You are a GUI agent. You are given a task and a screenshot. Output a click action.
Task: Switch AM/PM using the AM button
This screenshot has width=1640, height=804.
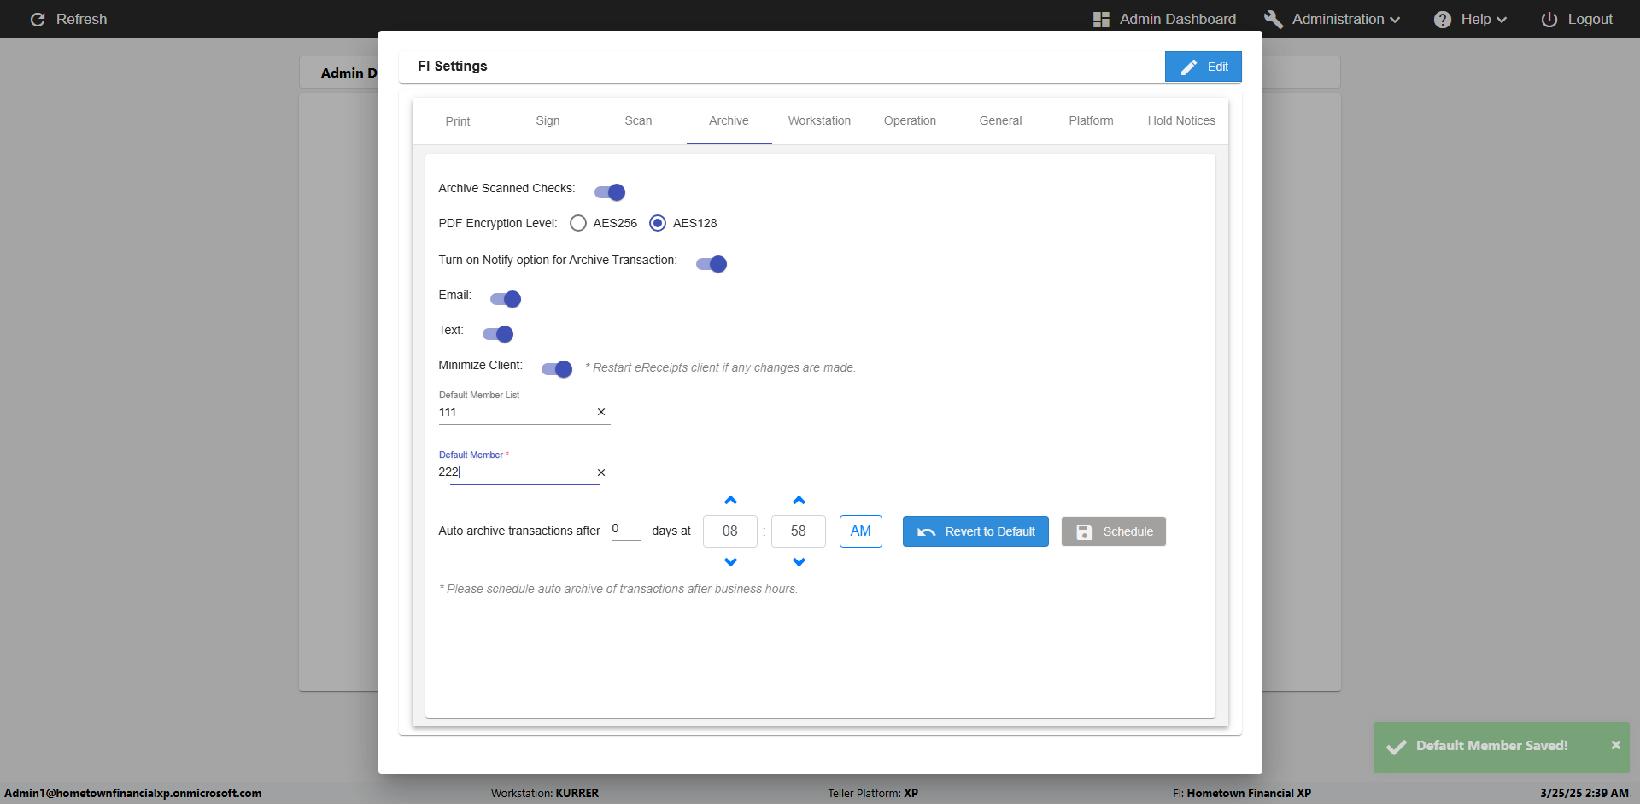(x=861, y=531)
